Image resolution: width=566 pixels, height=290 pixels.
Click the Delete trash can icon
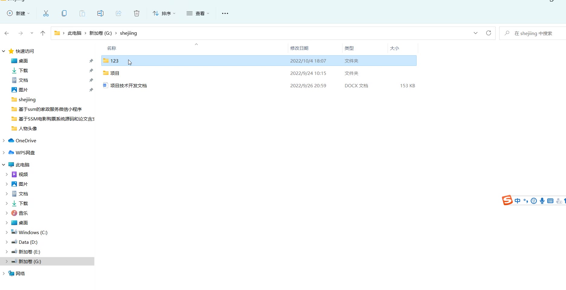(137, 13)
